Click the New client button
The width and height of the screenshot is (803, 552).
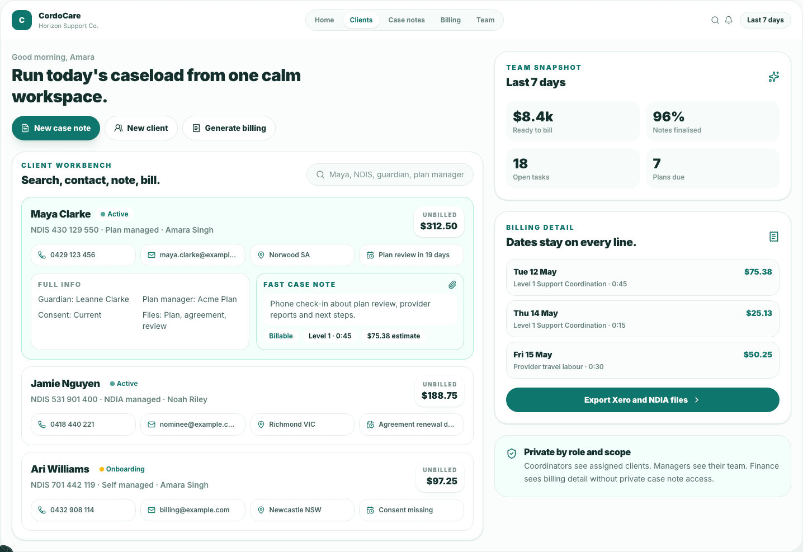pos(141,128)
